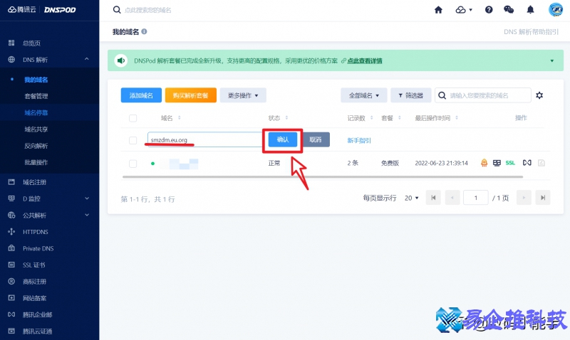Open 域名共享 in sidebar
The height and width of the screenshot is (340, 570).
click(36, 129)
